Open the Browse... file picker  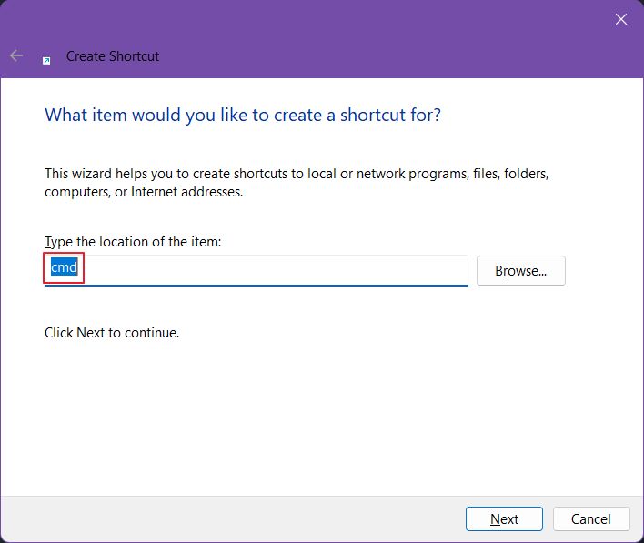point(521,271)
